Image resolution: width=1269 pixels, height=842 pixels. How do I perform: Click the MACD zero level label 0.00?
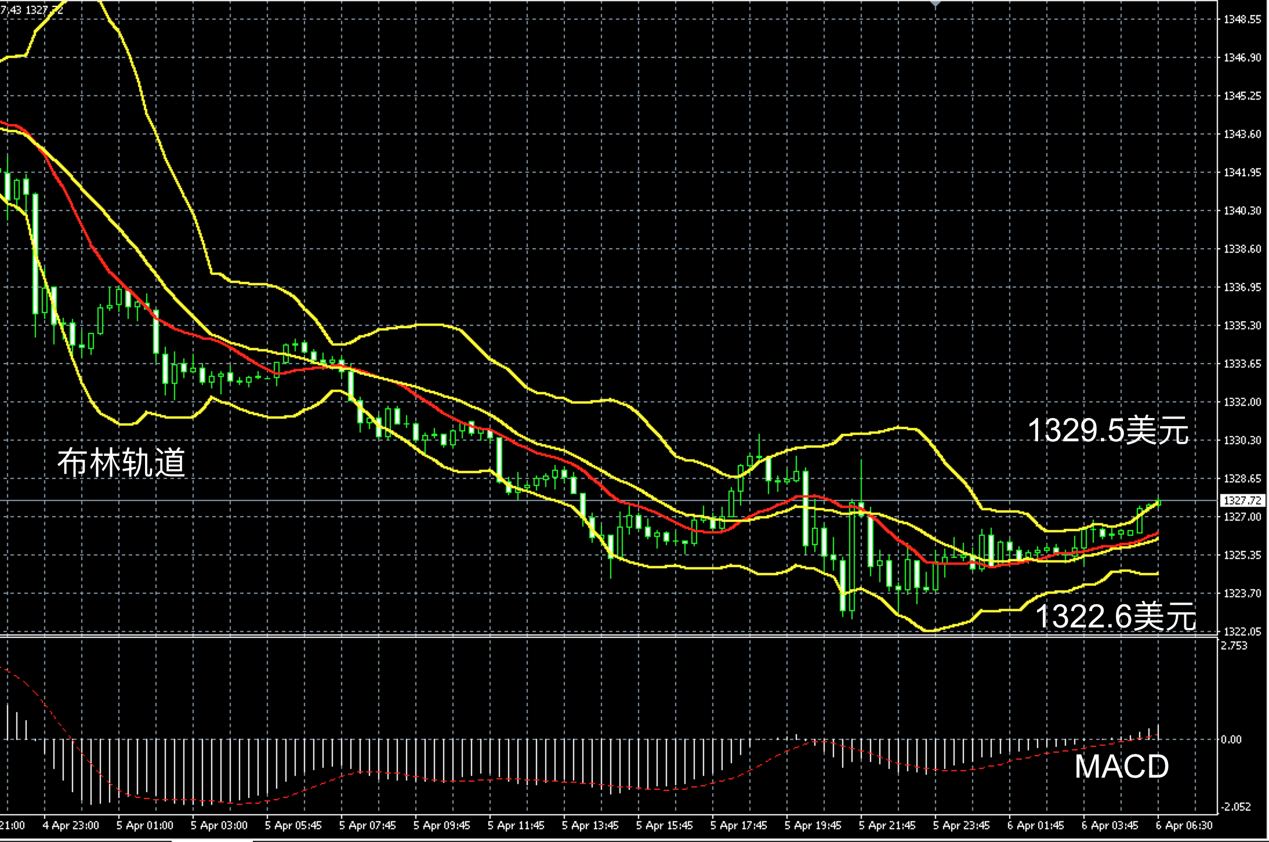[1231, 739]
